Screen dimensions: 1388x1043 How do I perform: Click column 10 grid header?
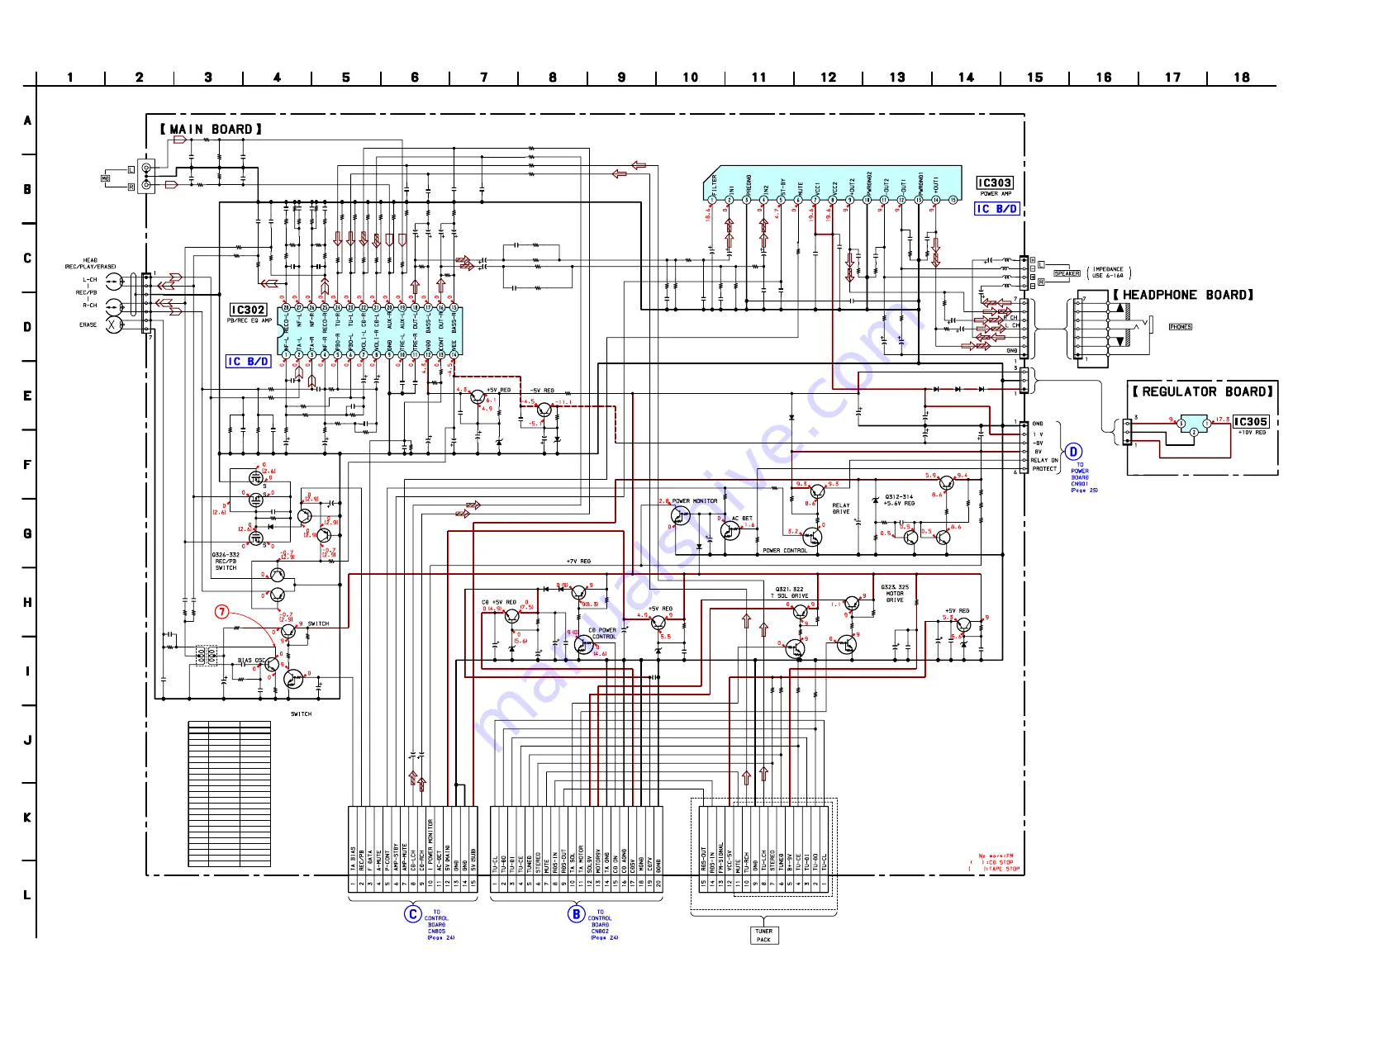[691, 78]
